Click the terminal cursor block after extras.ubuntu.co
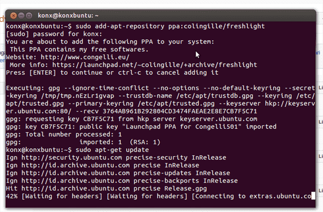 pyautogui.click(x=313, y=196)
